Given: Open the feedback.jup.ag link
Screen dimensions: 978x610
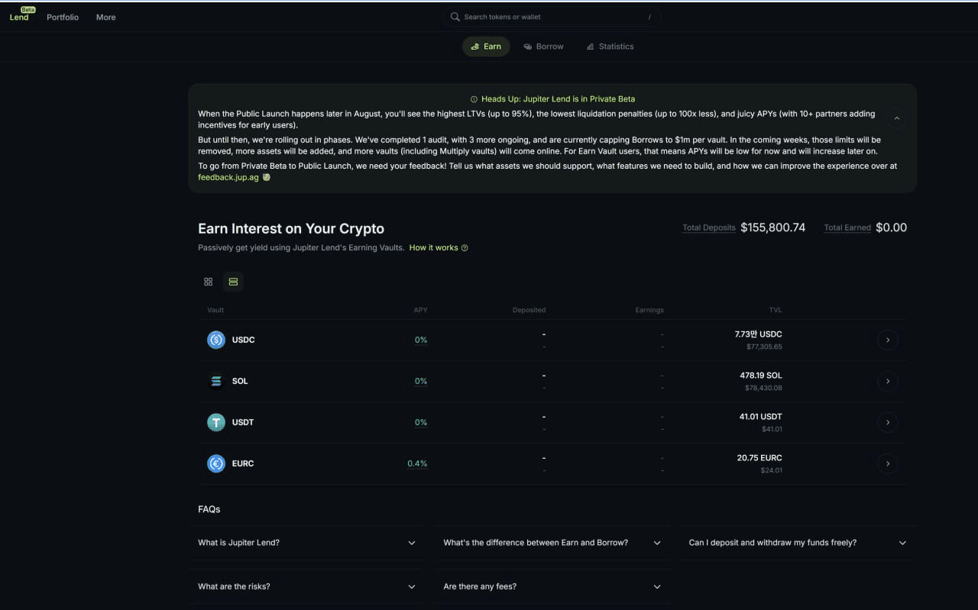Looking at the screenshot, I should pos(228,177).
